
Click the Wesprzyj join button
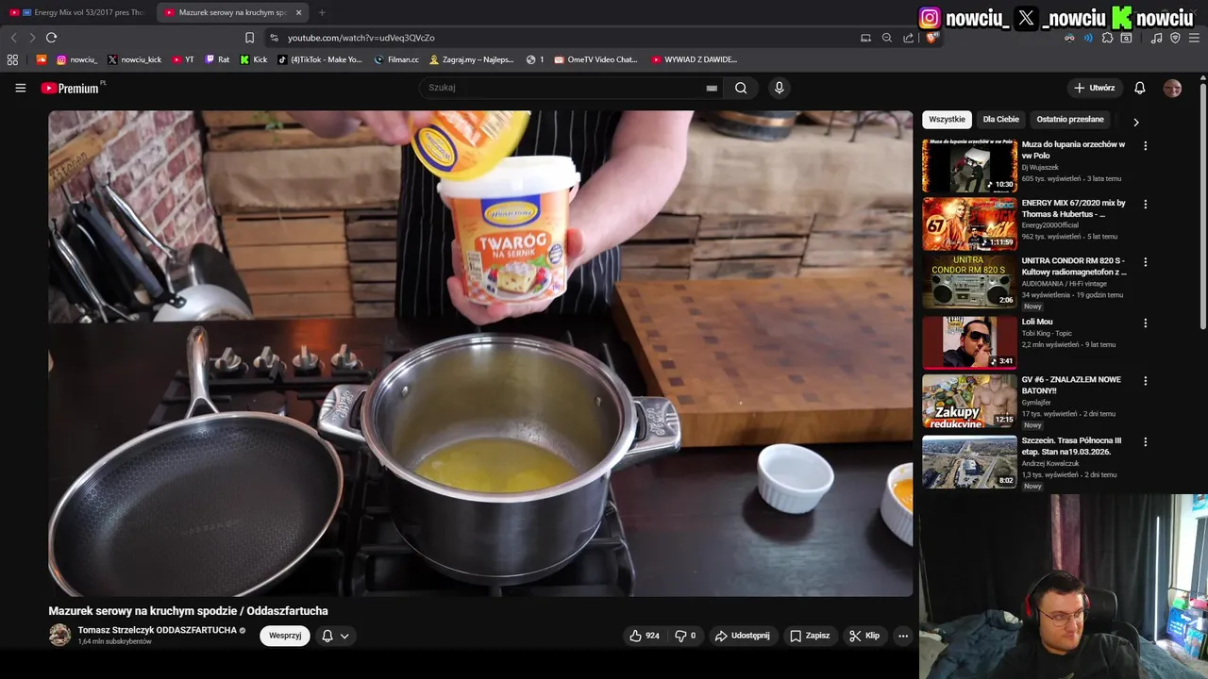[x=285, y=636]
